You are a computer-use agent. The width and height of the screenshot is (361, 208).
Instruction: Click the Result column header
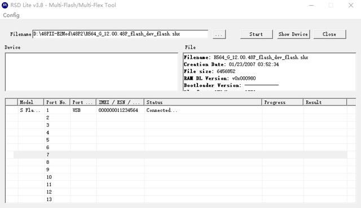pos(325,102)
